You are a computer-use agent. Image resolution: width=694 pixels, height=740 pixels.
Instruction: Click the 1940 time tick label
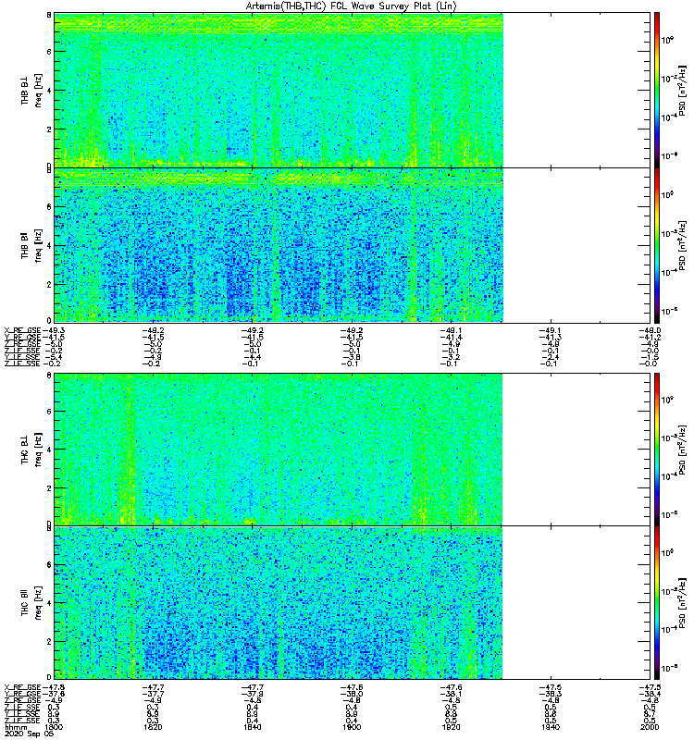click(x=551, y=727)
